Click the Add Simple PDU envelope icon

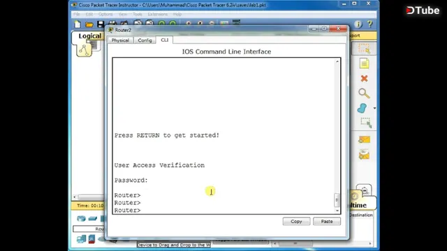pyautogui.click(x=364, y=139)
